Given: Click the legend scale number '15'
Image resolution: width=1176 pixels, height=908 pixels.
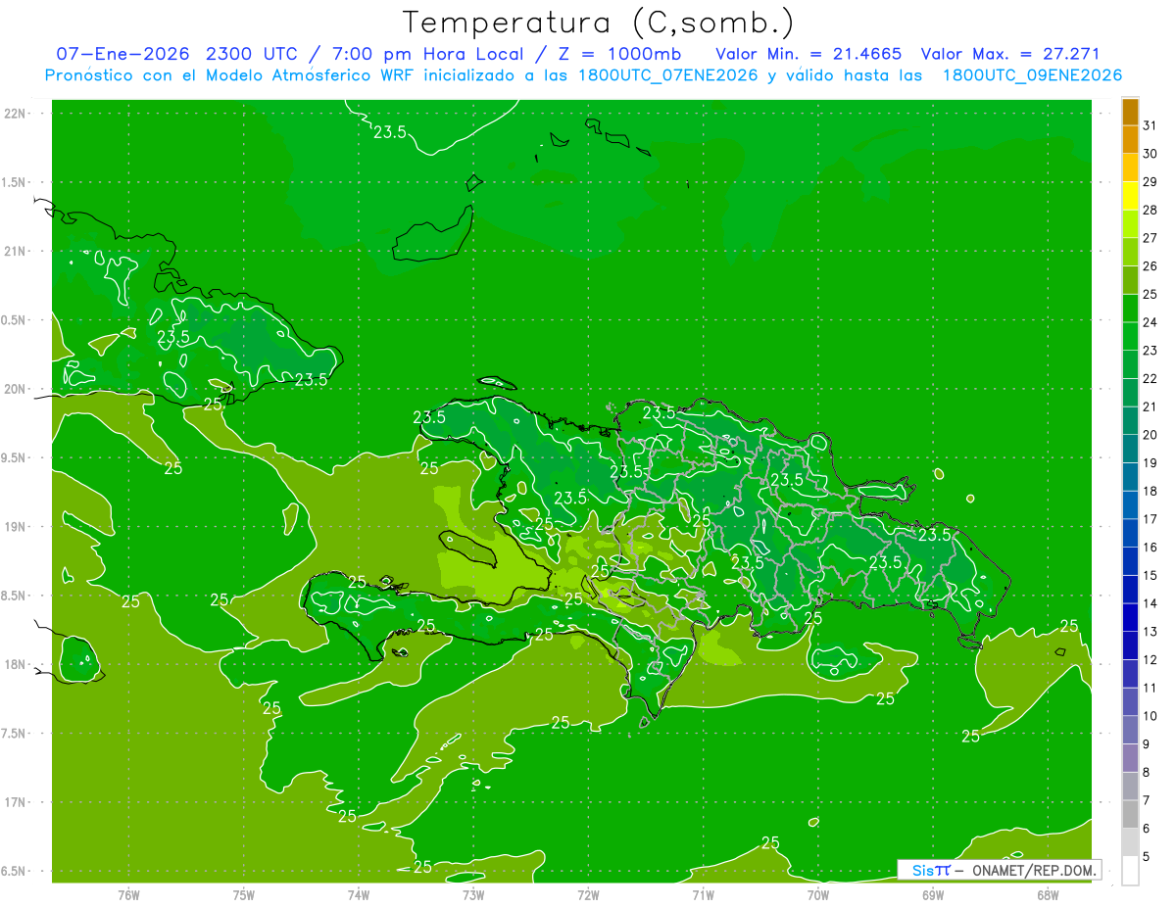Looking at the screenshot, I should (1151, 576).
